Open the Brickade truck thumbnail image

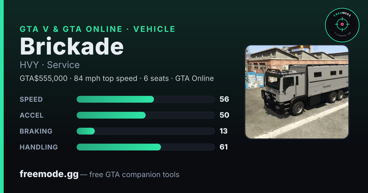click(297, 92)
